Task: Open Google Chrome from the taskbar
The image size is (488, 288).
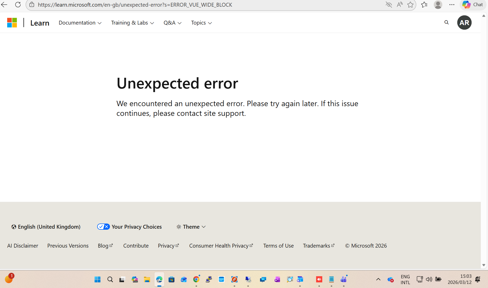Action: tap(196, 279)
